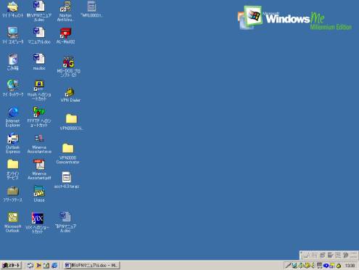The height and width of the screenshot is (270, 359).
Task: Select the MS-DOS Prompt shortcut icon
Action: tap(68, 67)
